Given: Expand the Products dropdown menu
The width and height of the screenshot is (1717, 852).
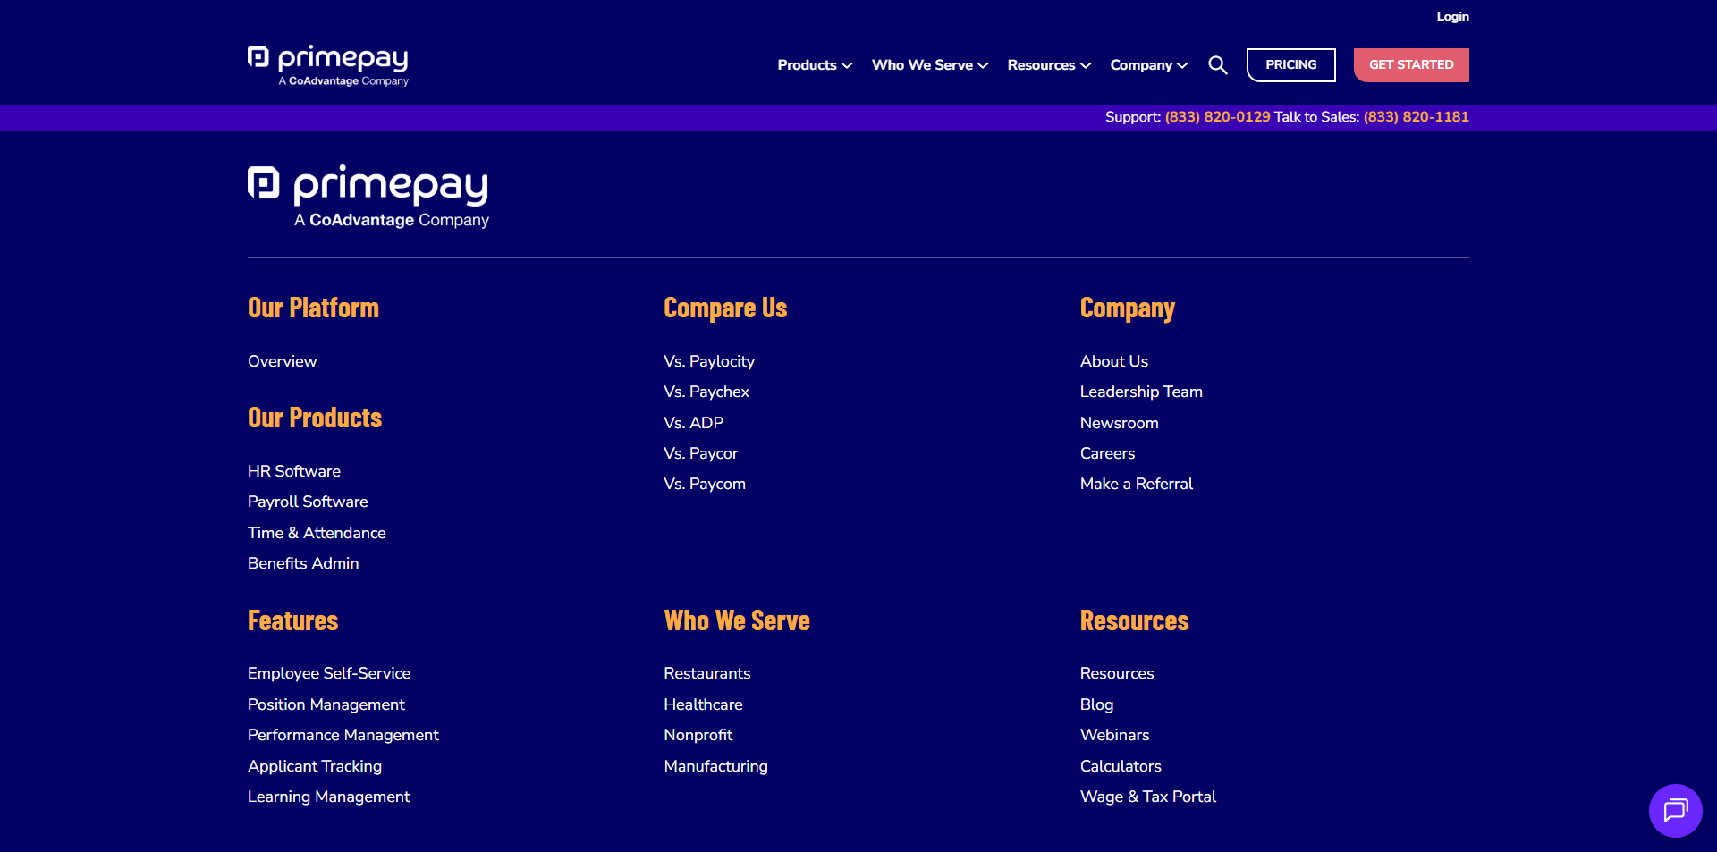Looking at the screenshot, I should [x=814, y=65].
